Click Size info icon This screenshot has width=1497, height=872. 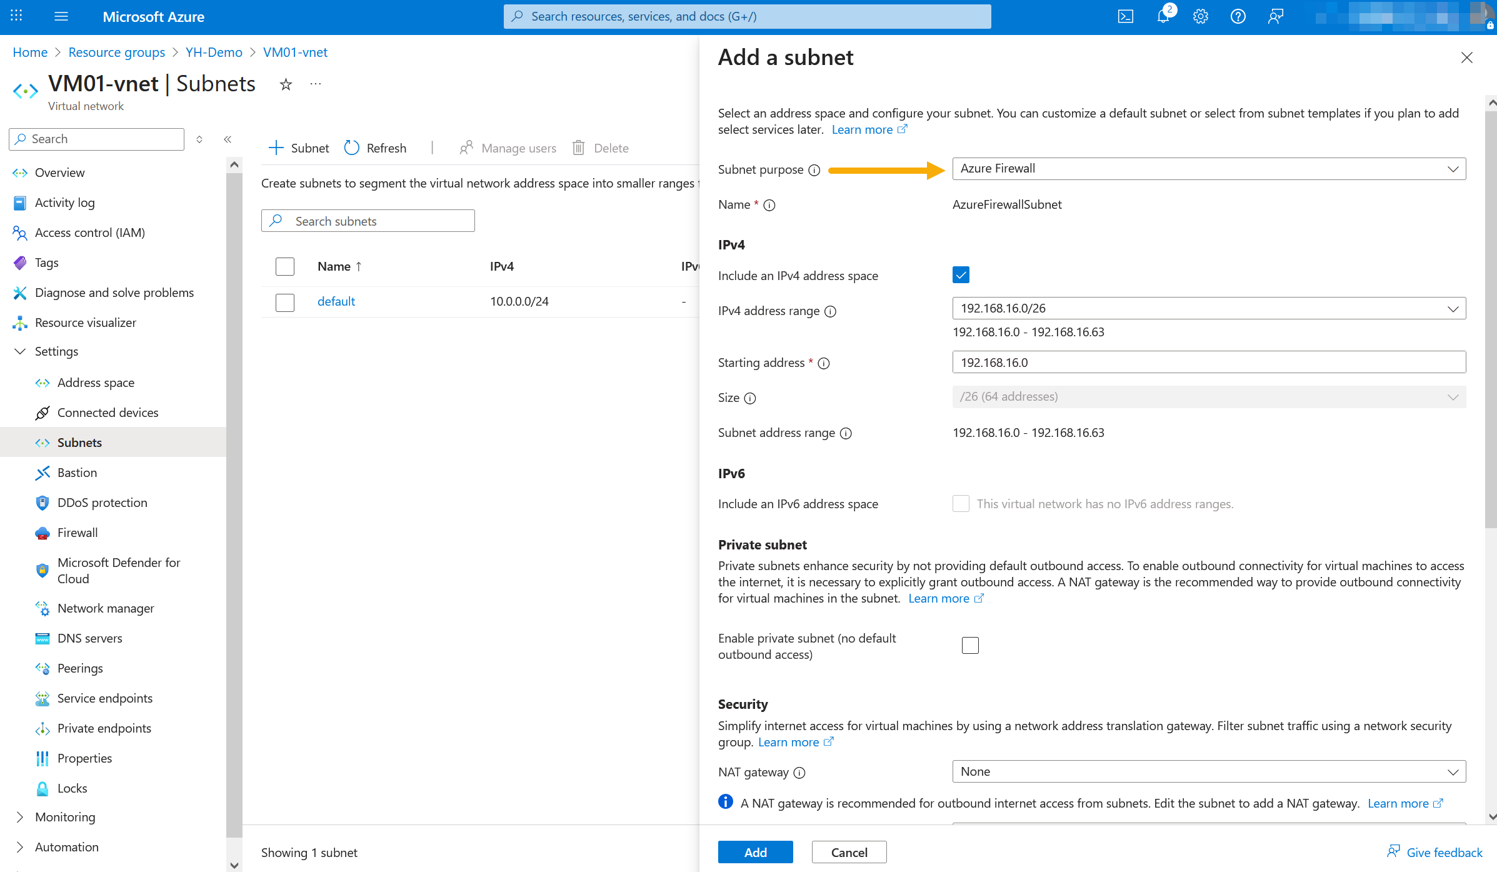point(750,398)
